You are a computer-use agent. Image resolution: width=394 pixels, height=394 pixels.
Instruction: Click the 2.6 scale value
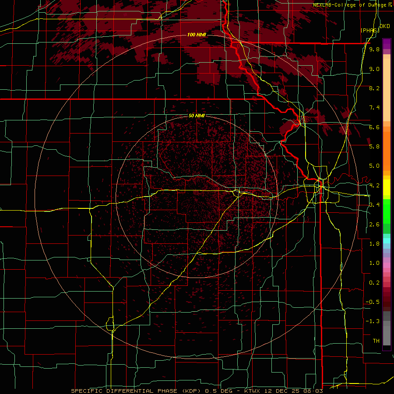click(x=374, y=225)
